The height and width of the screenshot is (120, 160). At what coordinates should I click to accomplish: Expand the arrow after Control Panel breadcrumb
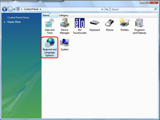pos(40,9)
